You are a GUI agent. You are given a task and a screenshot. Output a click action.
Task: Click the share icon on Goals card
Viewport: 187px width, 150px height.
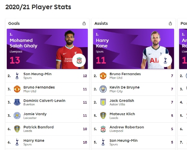tap(84, 24)
